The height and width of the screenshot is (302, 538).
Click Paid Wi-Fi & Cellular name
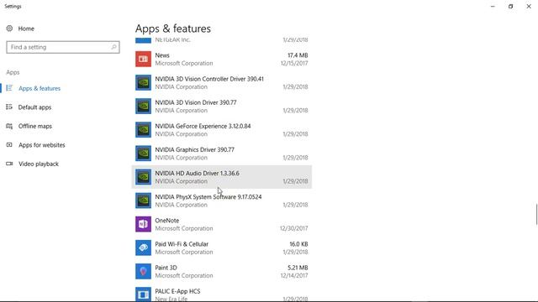click(182, 244)
